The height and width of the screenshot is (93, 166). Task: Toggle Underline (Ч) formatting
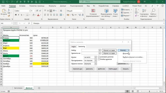coord(22,15)
